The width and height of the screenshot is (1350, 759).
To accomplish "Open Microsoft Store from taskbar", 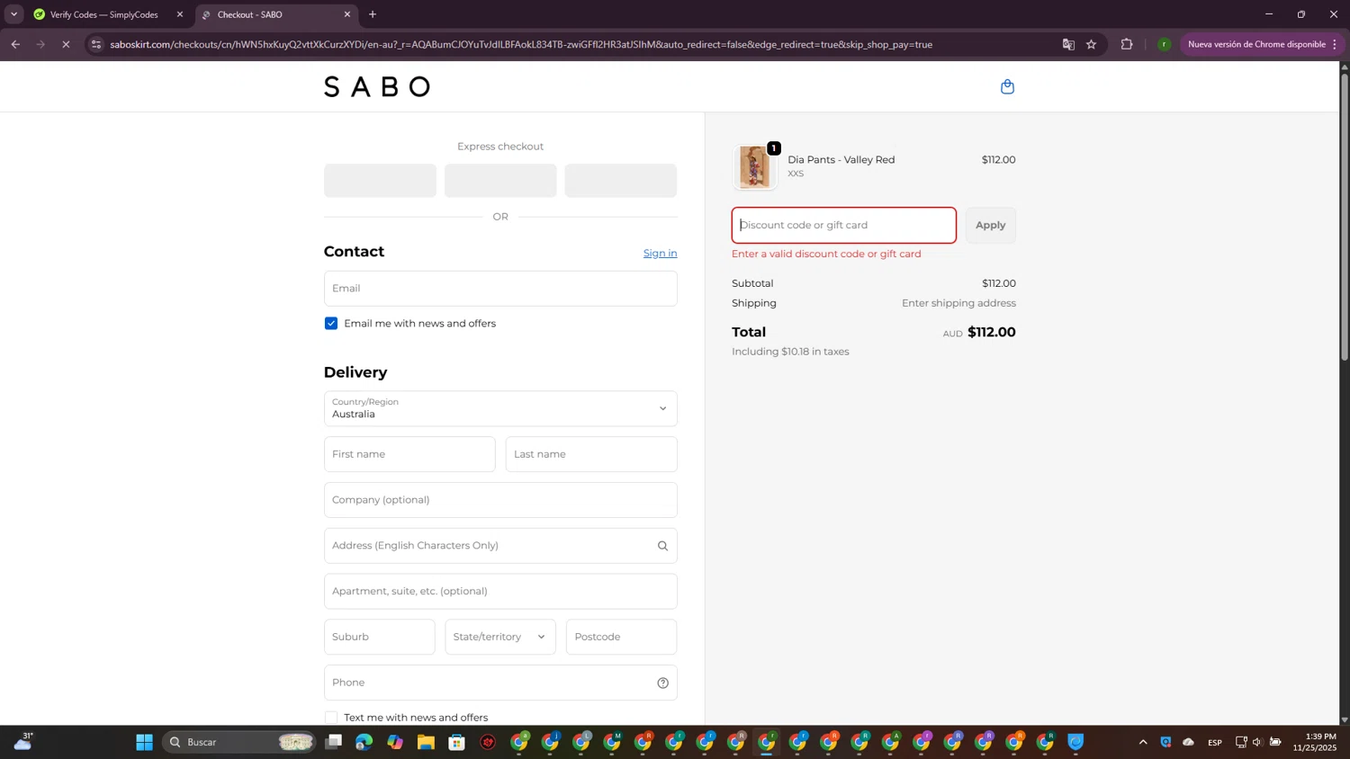I will [x=457, y=742].
